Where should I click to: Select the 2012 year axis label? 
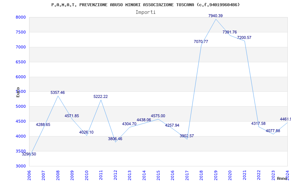coord(115,175)
